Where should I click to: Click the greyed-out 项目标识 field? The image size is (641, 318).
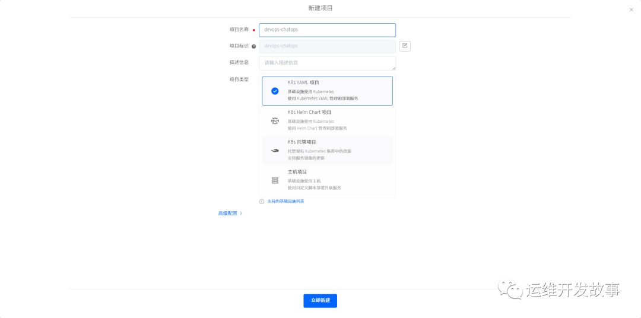click(x=327, y=46)
